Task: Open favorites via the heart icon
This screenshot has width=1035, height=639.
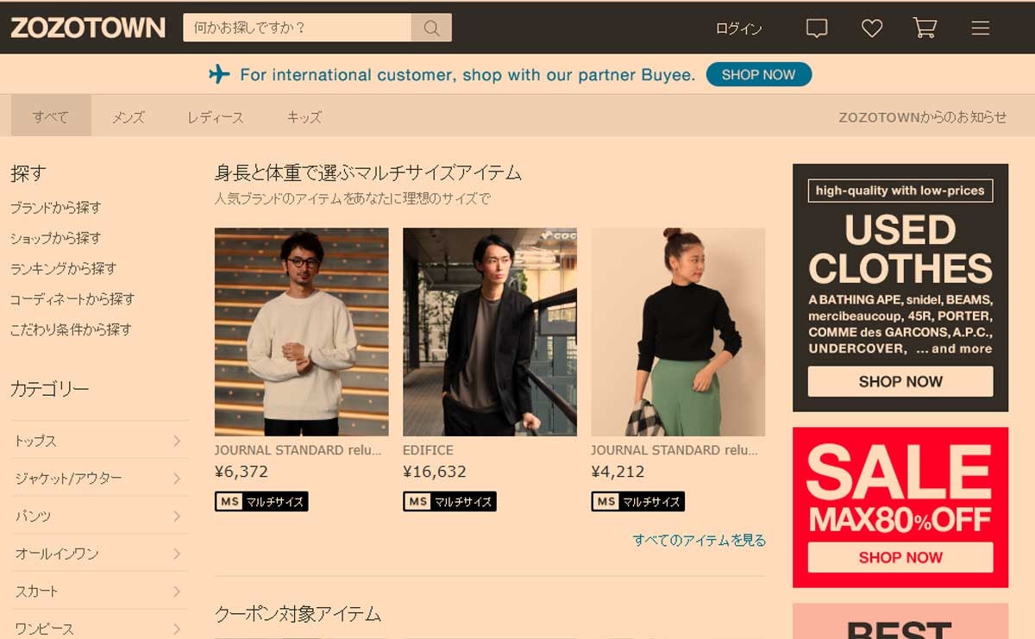Action: coord(872,28)
